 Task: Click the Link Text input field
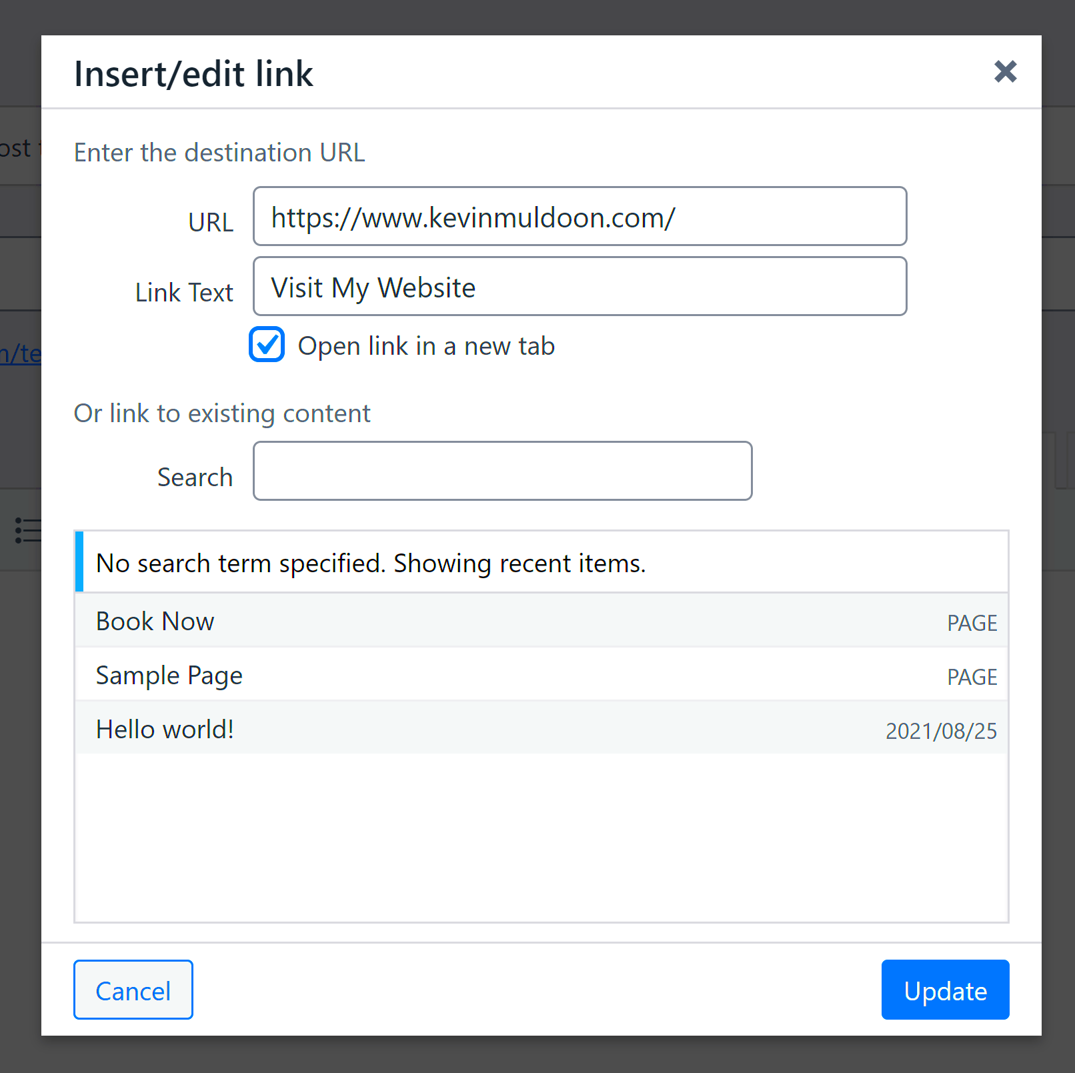pyautogui.click(x=580, y=286)
